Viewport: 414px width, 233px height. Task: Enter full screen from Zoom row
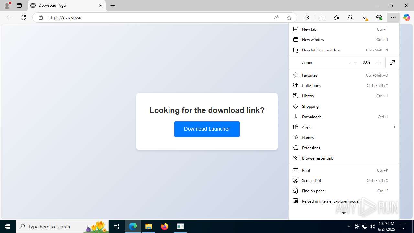pos(392,62)
